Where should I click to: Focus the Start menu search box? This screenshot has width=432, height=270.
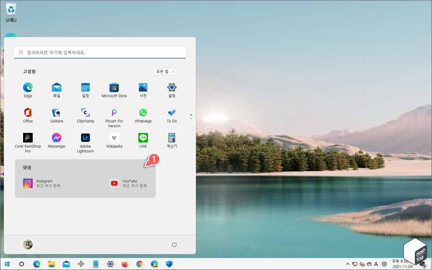coord(100,52)
